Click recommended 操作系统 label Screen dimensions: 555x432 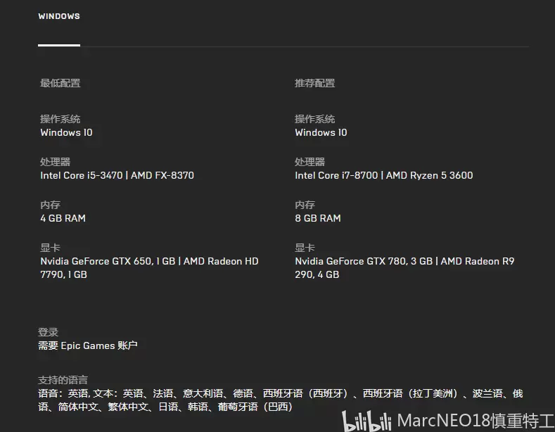pyautogui.click(x=314, y=119)
